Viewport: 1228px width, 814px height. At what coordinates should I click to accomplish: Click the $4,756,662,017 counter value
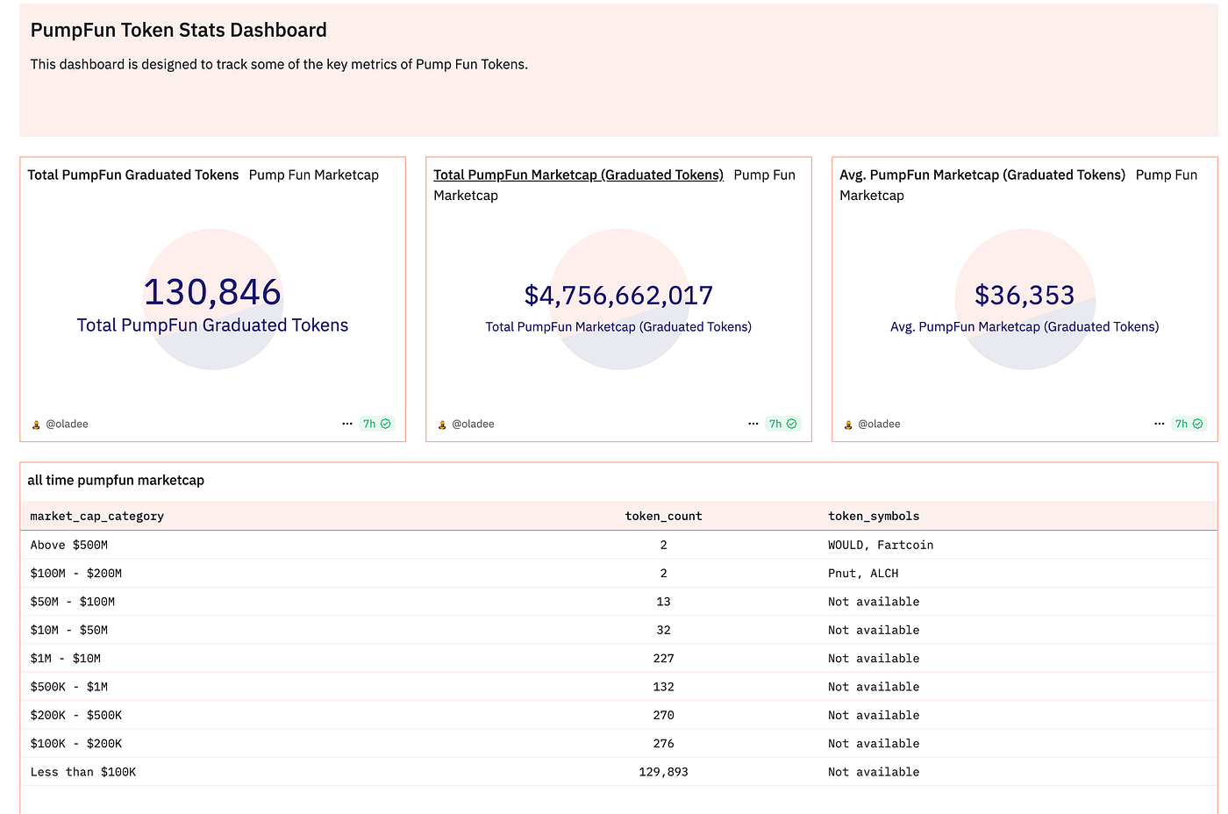(618, 296)
